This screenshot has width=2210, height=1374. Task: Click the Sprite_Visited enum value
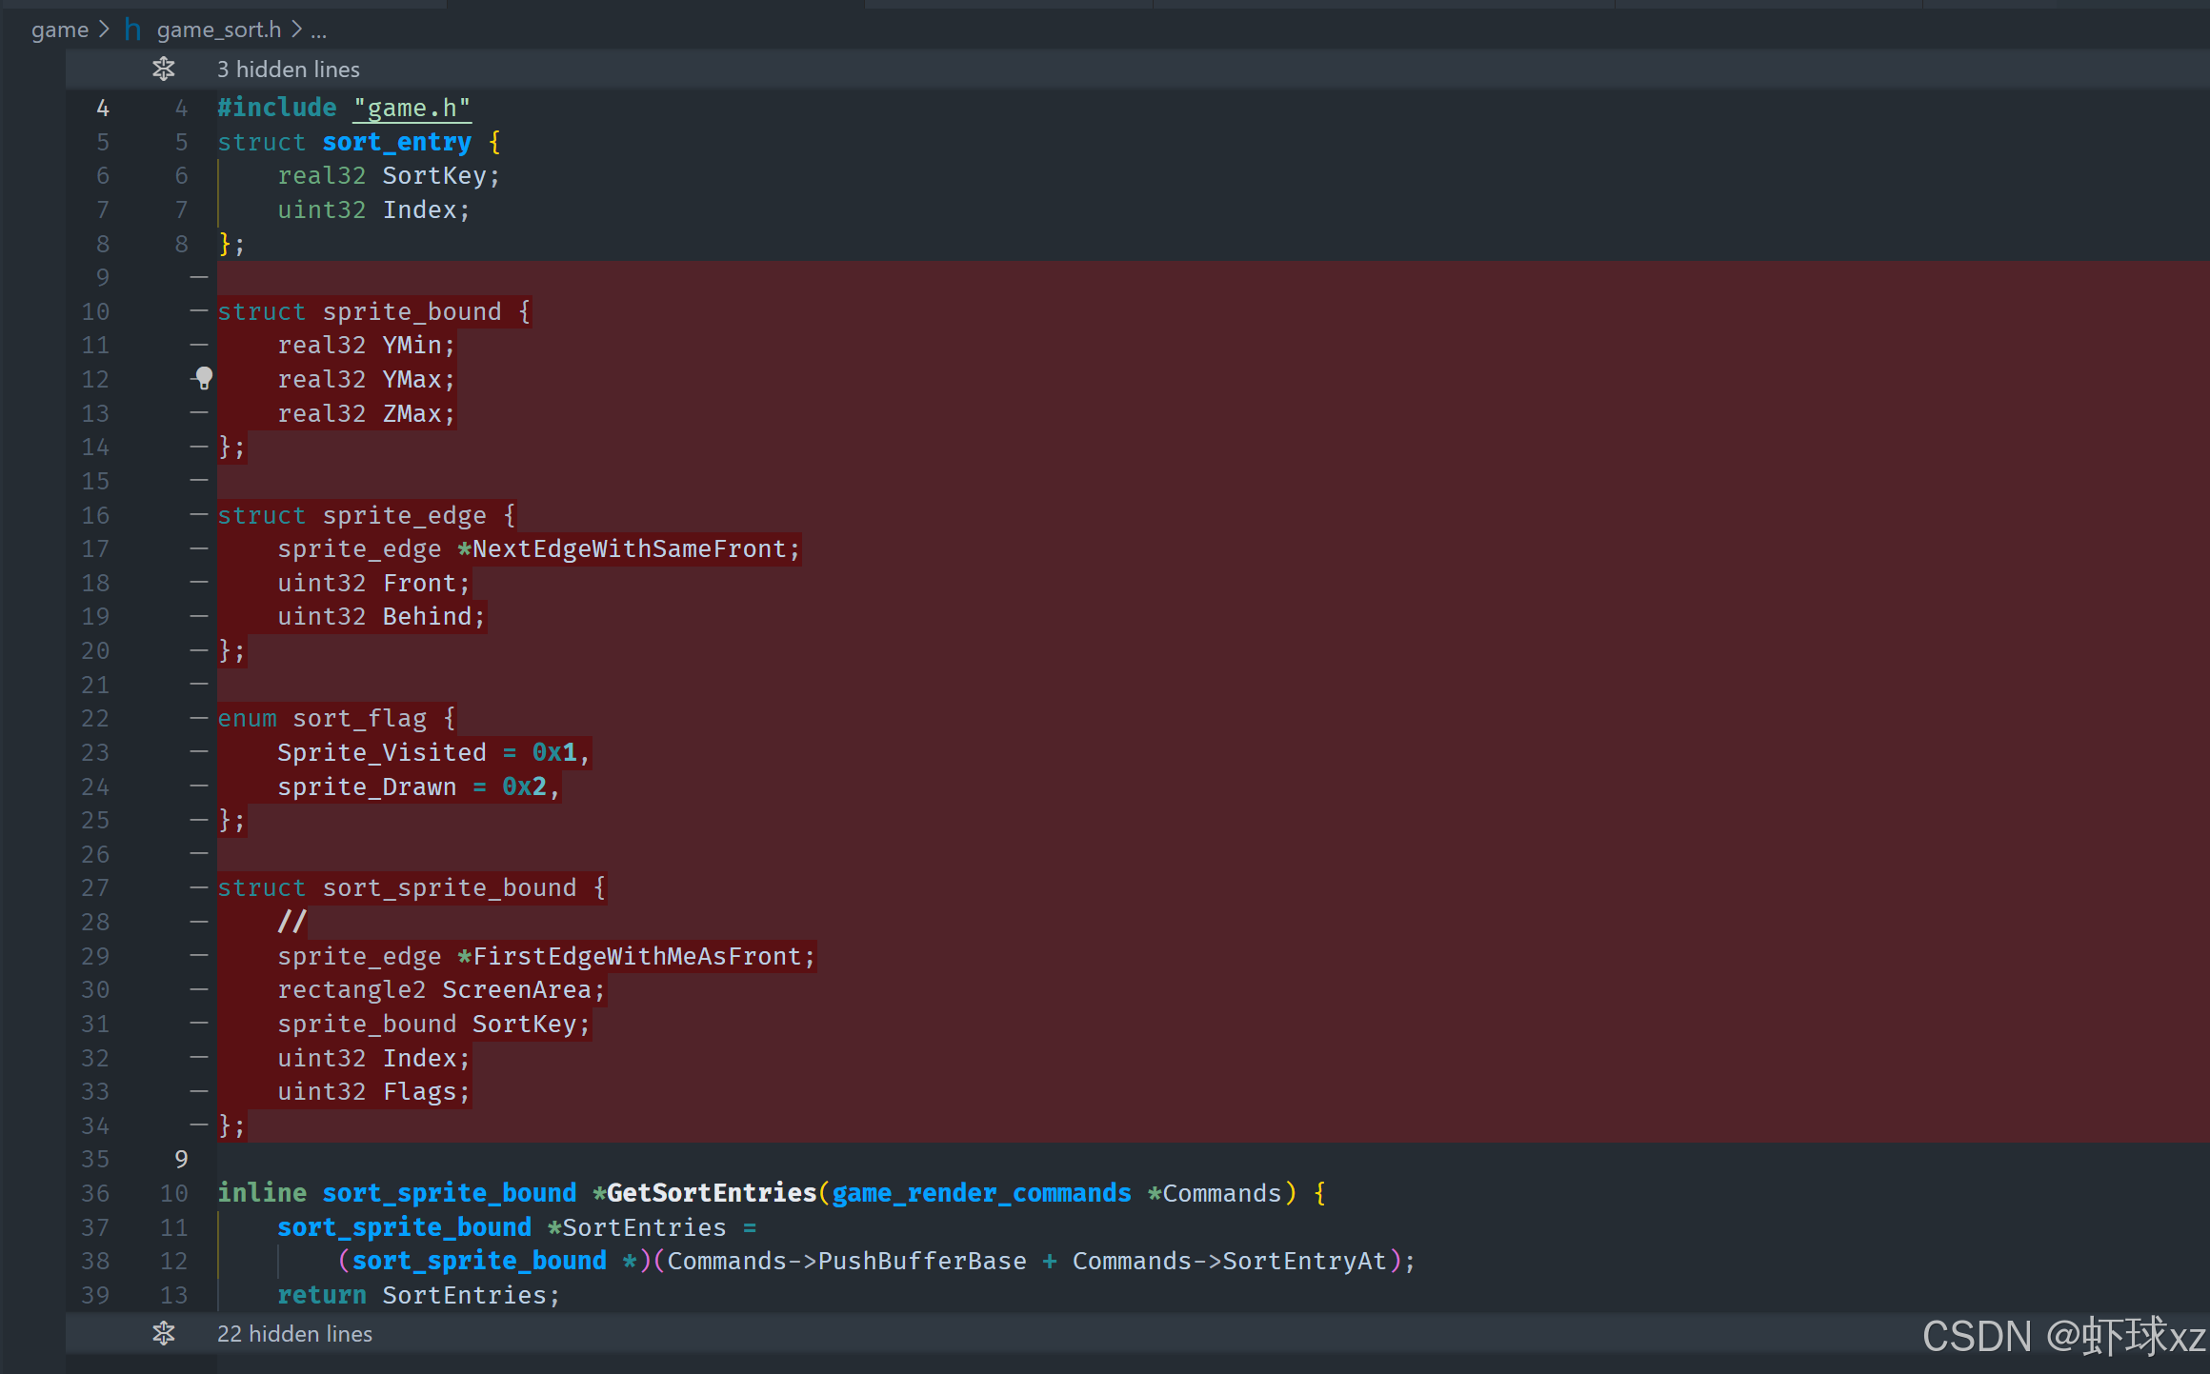381,752
